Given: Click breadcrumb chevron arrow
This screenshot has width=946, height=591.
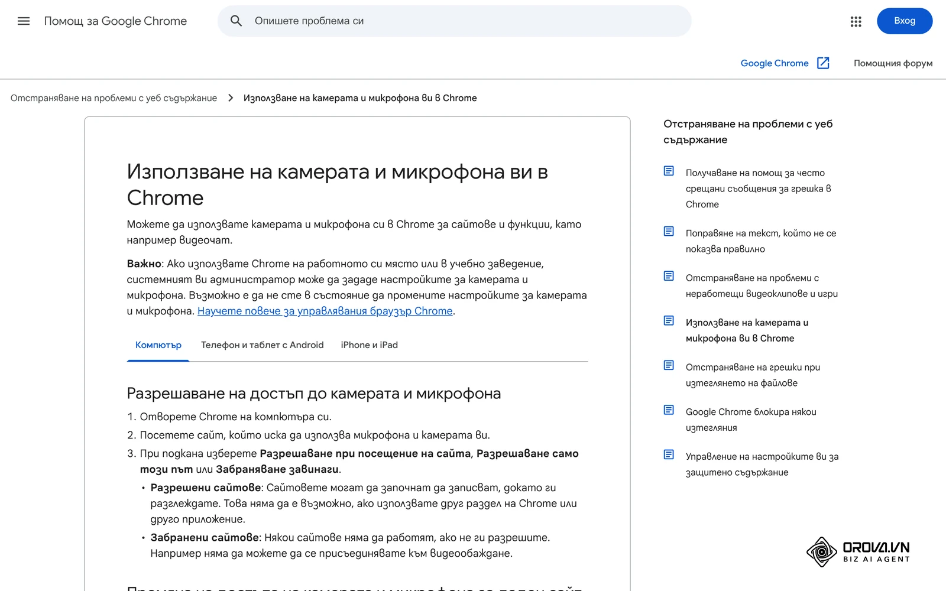Looking at the screenshot, I should pyautogui.click(x=231, y=98).
